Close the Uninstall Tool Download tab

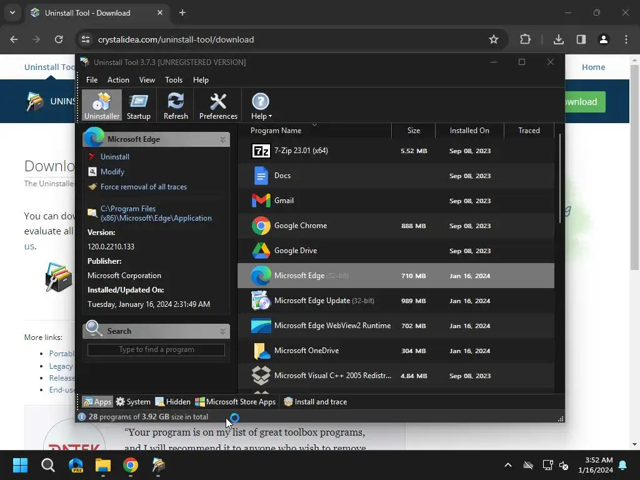pos(160,12)
